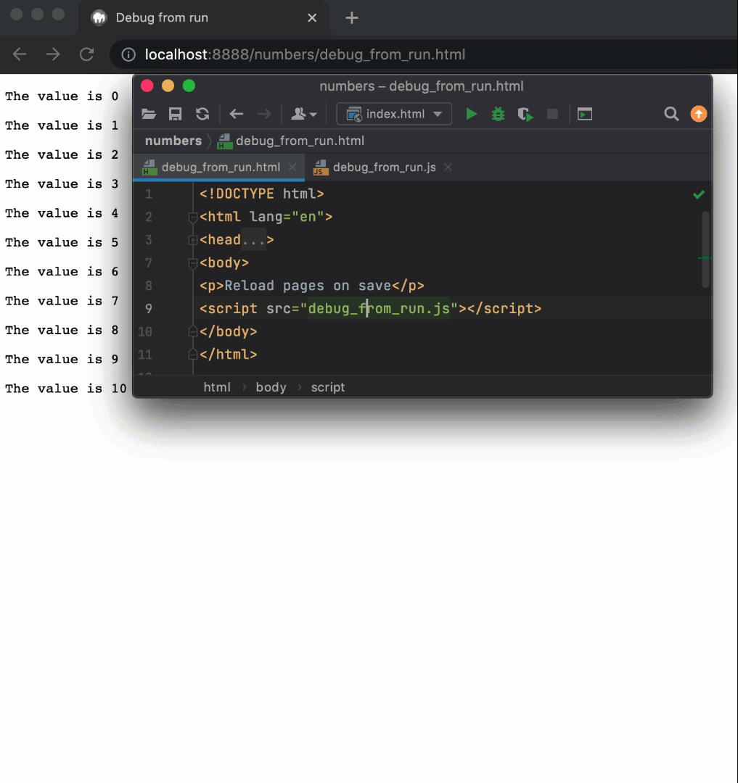
Task: Open Search Everywhere magnifier icon
Action: pyautogui.click(x=671, y=114)
